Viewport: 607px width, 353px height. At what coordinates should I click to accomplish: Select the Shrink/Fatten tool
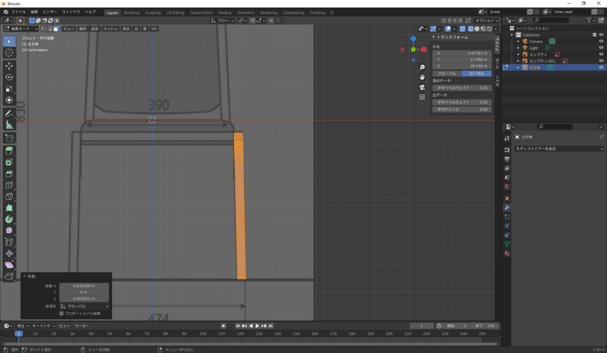(9, 253)
